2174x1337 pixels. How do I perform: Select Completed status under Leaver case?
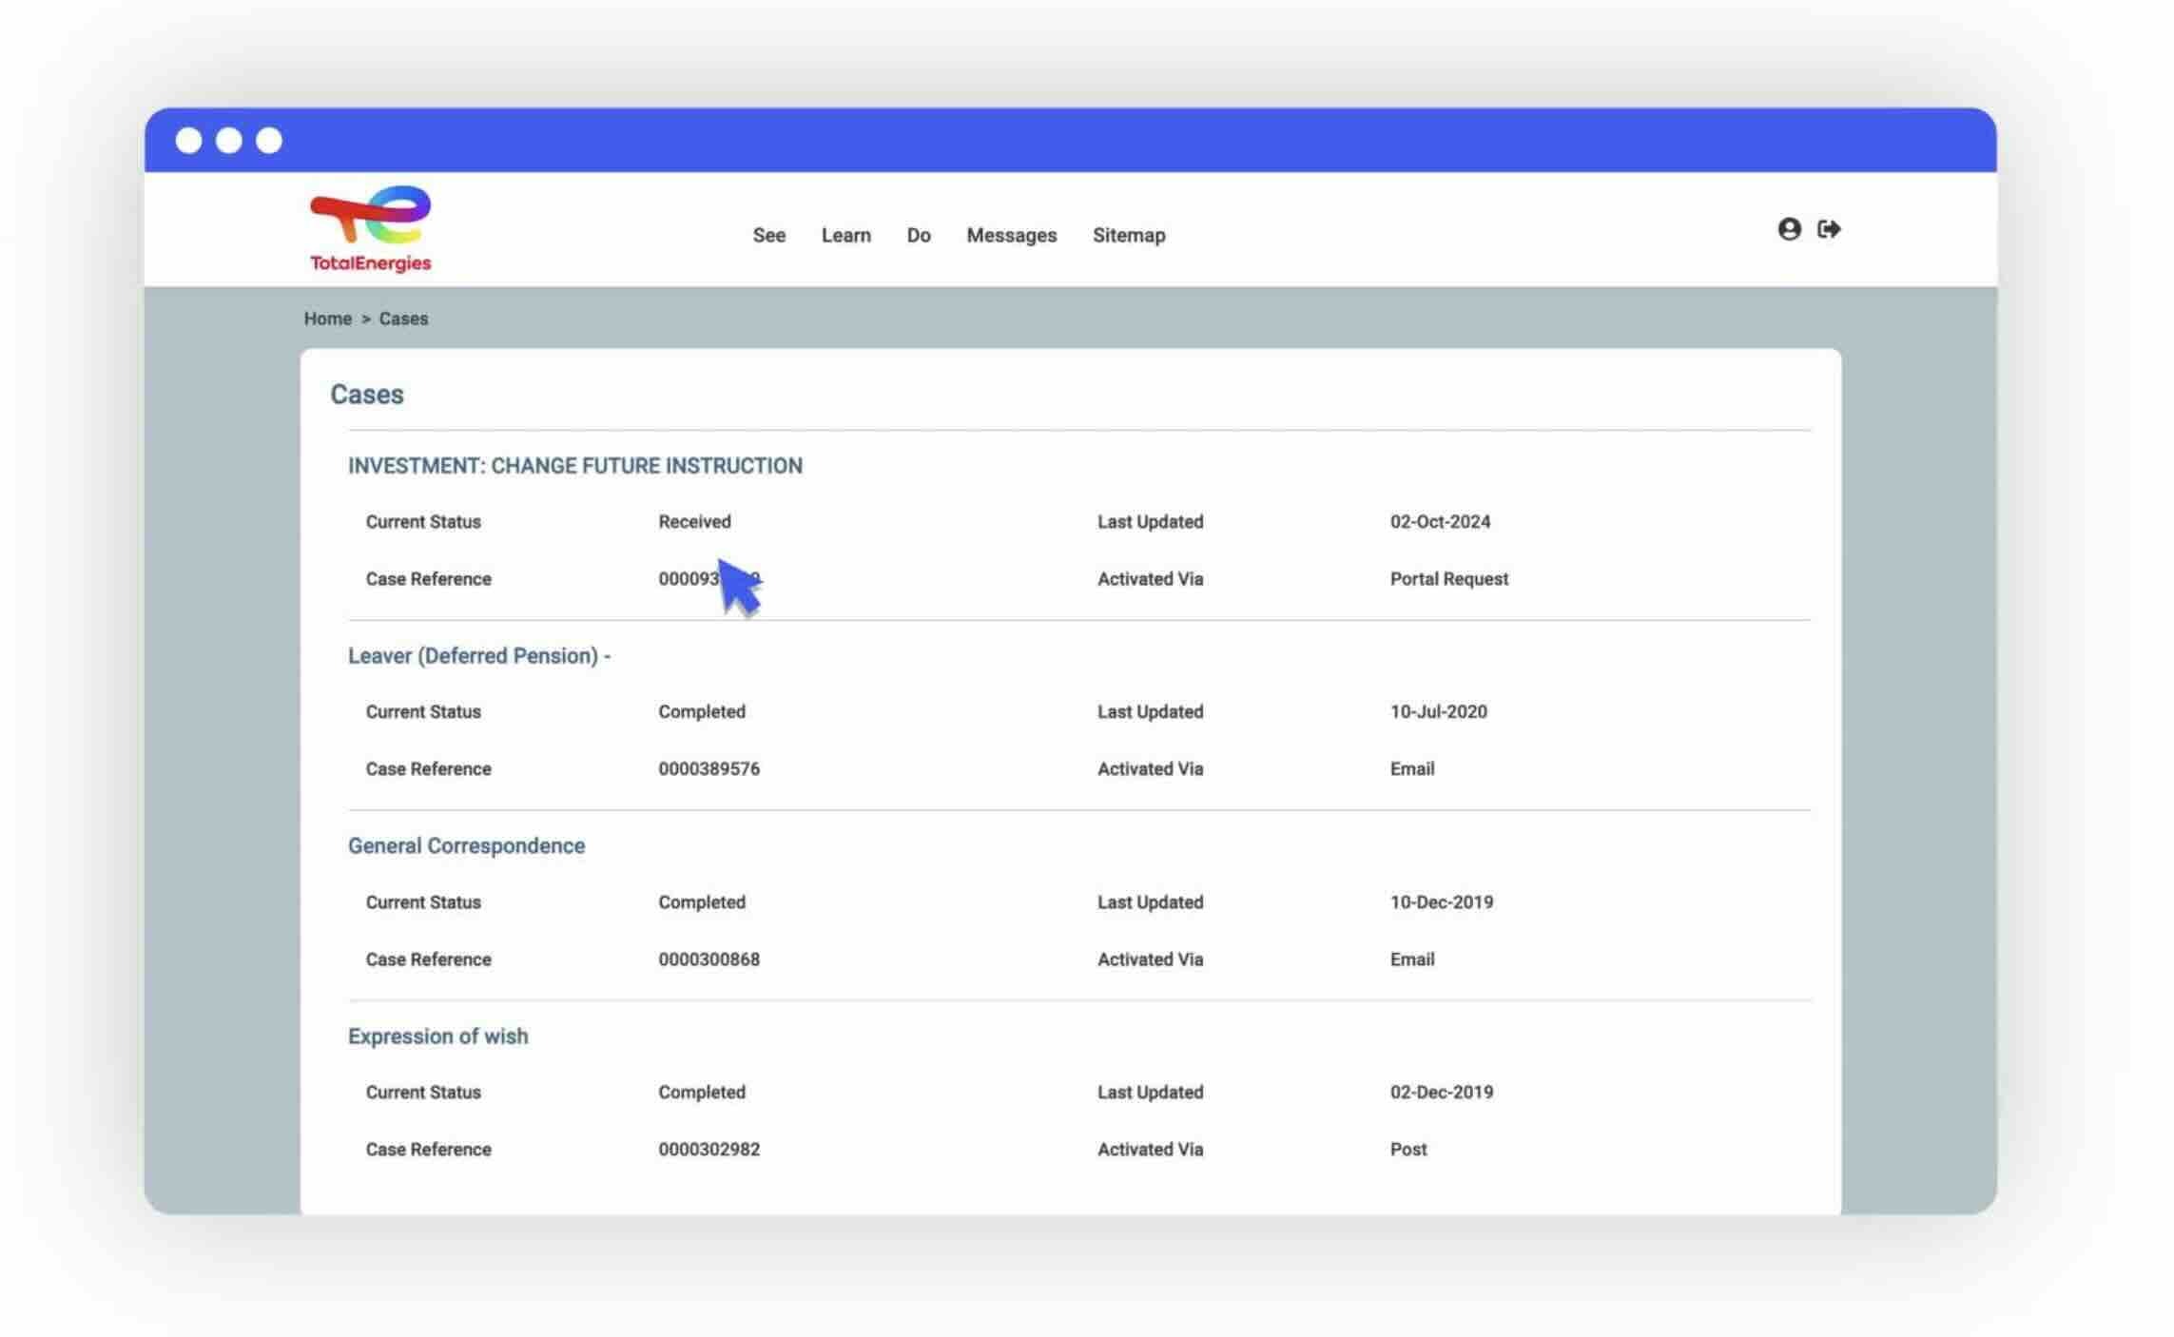tap(702, 712)
